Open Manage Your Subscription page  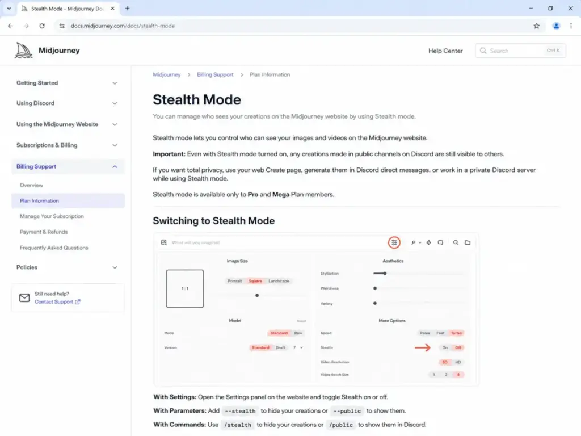(52, 216)
